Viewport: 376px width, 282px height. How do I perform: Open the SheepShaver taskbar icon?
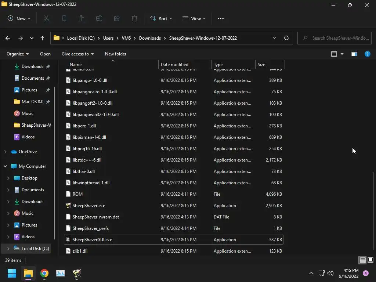77,273
